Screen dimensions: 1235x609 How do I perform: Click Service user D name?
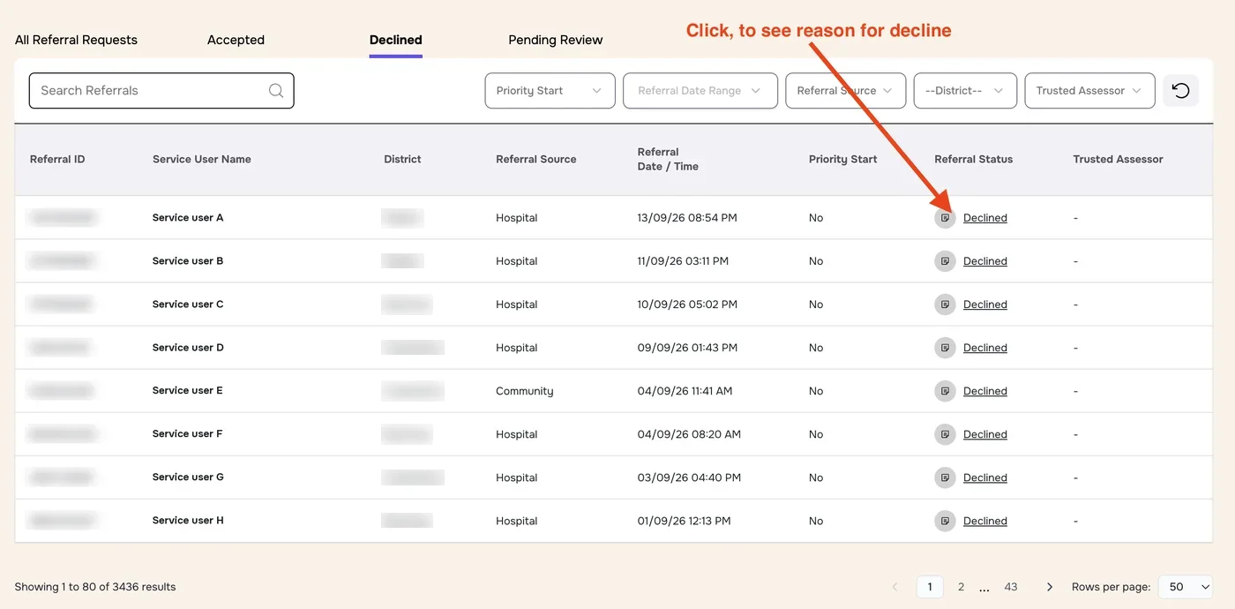(x=188, y=347)
